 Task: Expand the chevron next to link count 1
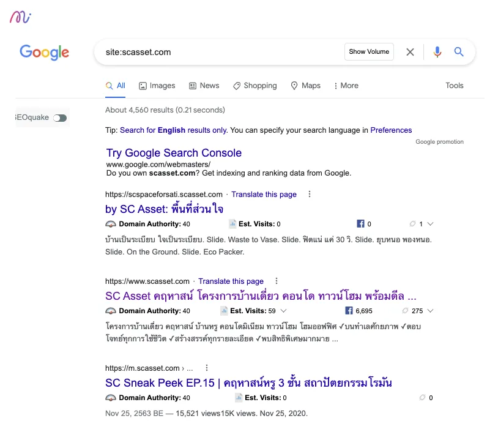[x=430, y=224]
